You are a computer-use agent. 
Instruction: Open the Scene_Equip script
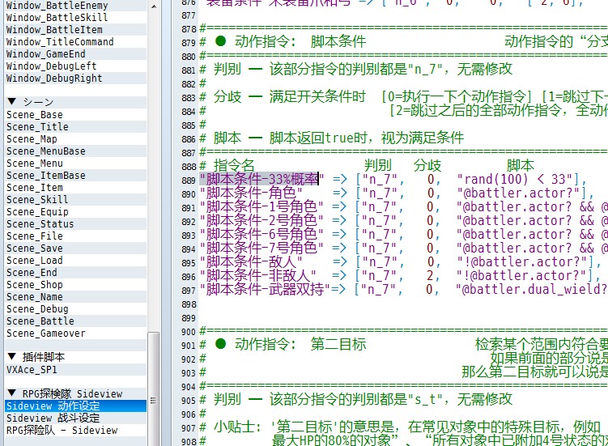tap(75, 211)
